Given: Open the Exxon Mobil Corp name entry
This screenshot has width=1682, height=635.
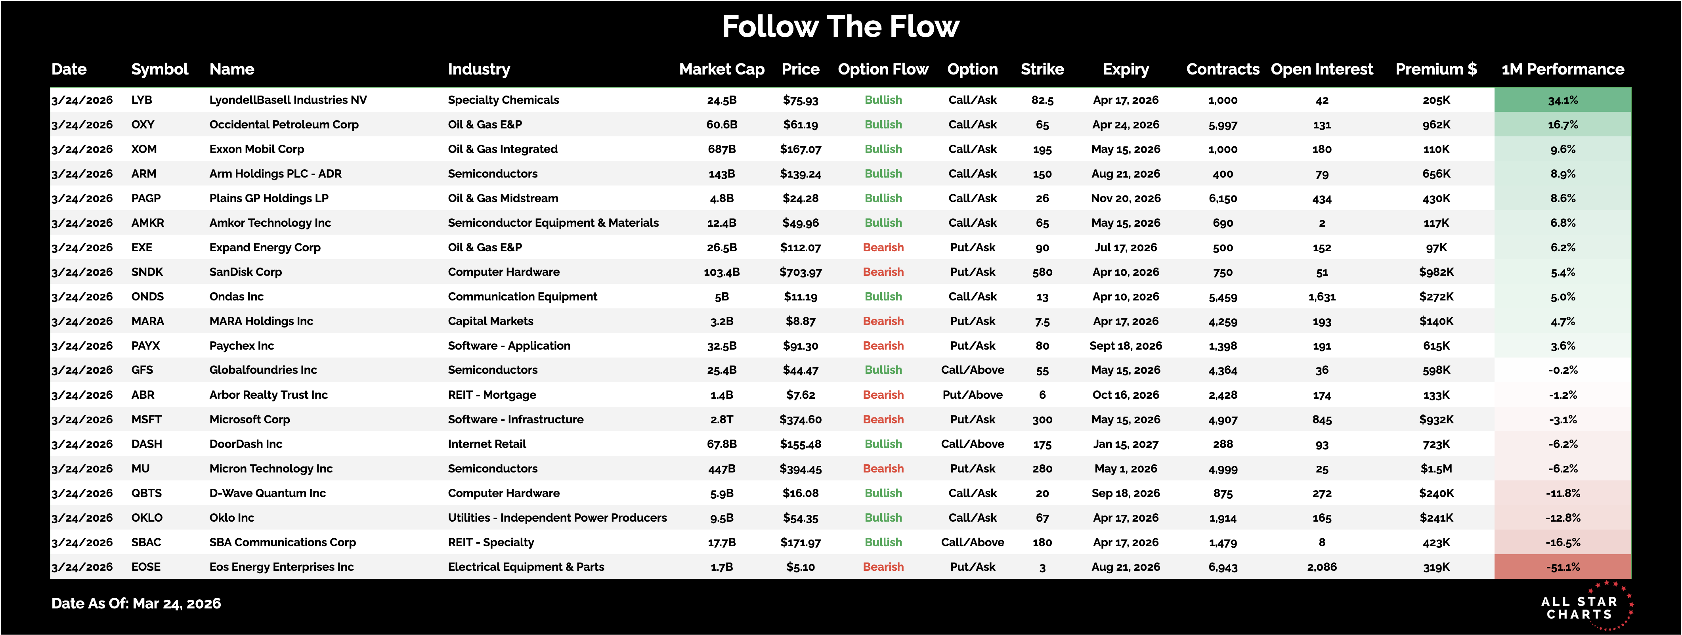Looking at the screenshot, I should click(x=256, y=149).
